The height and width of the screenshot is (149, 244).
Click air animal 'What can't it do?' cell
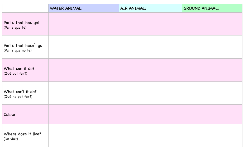[x=150, y=93]
